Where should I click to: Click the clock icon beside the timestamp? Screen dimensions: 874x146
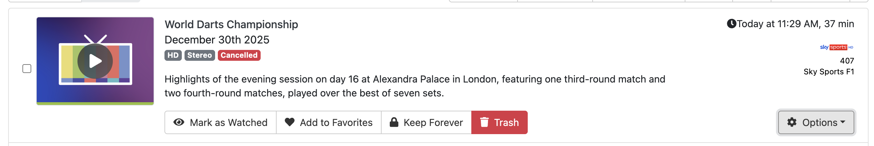click(731, 24)
